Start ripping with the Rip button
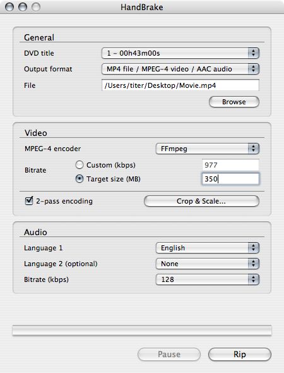 coord(240,354)
